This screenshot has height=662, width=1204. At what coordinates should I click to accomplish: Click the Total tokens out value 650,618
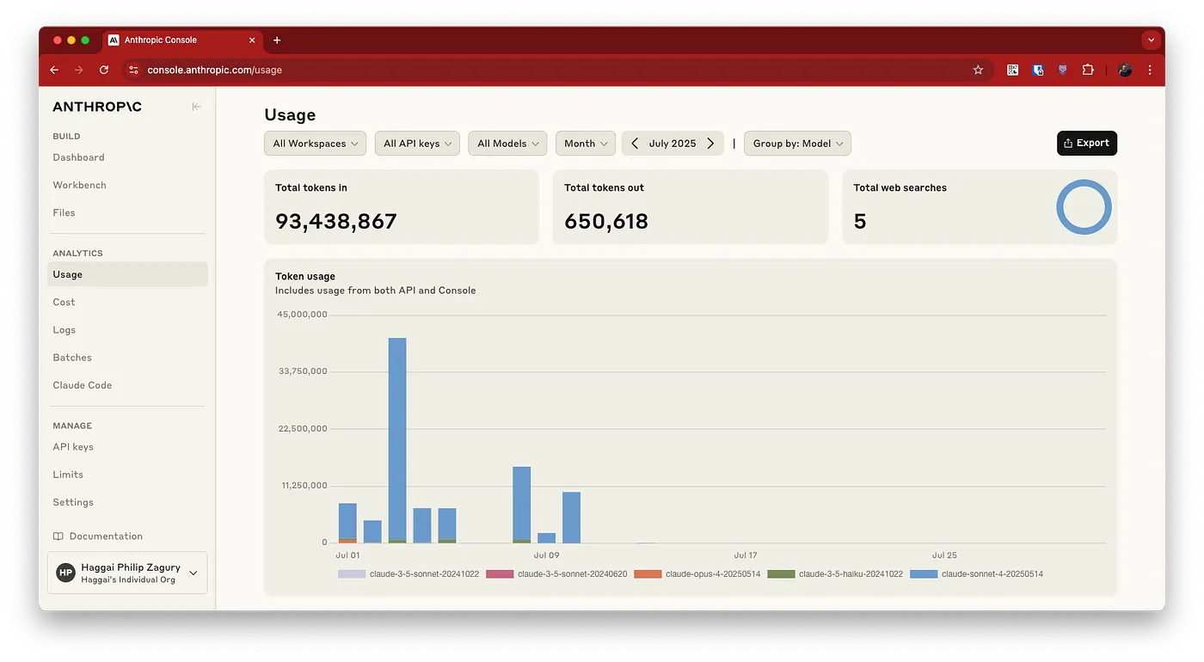click(606, 222)
